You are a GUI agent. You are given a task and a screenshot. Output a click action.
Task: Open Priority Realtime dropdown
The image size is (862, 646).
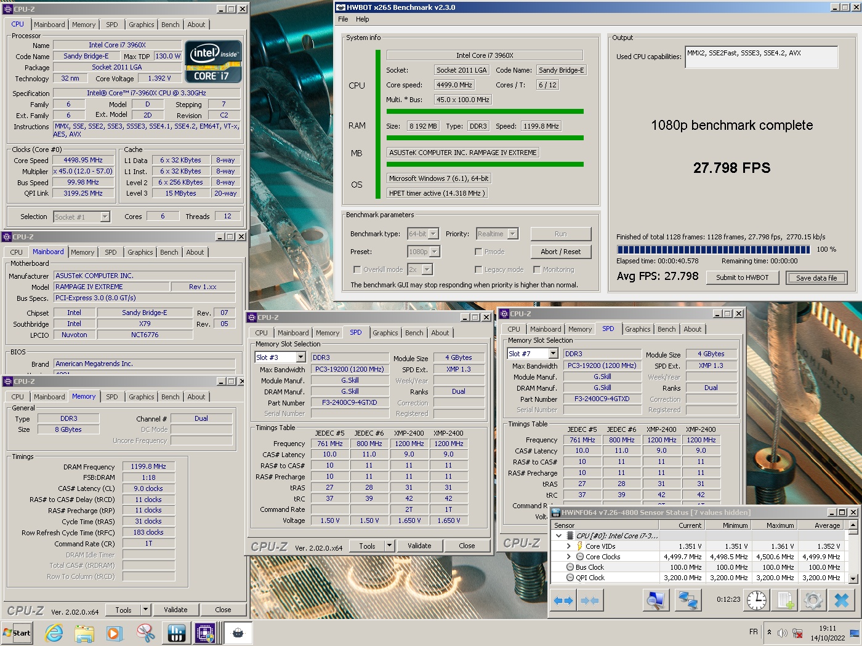513,234
